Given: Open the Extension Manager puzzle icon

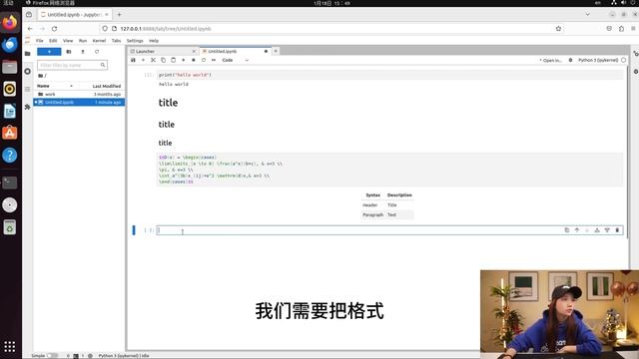Looking at the screenshot, I should pos(27,107).
